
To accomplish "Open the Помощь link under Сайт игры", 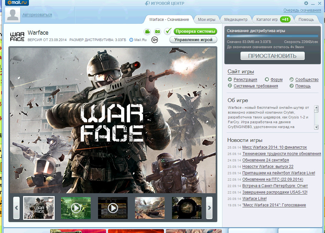I will [x=303, y=86].
